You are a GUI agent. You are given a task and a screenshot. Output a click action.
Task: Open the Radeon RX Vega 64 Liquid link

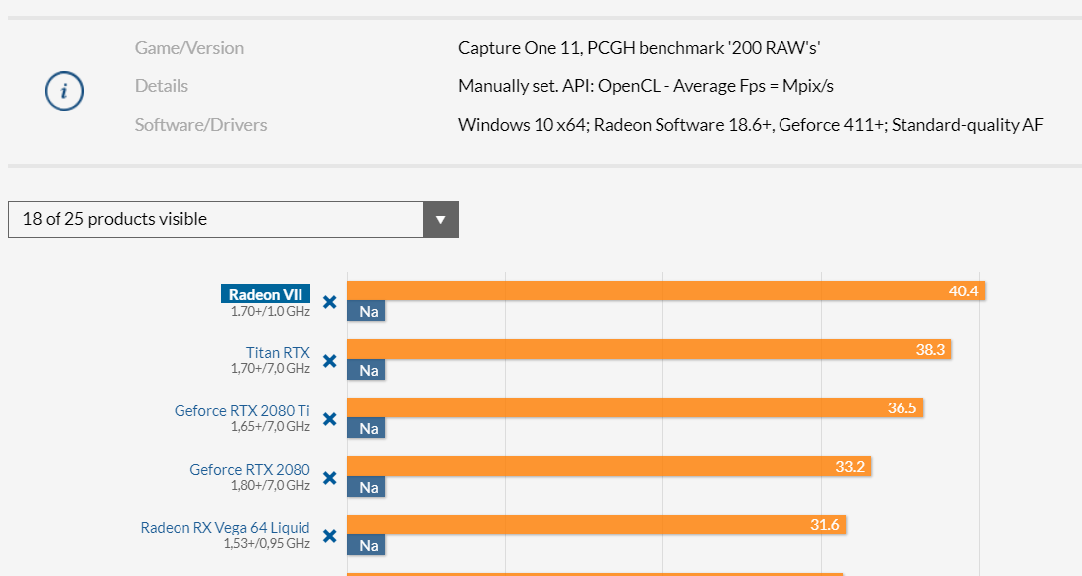(225, 528)
